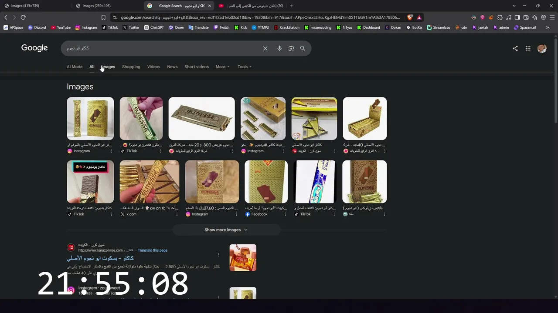Switch to the News search tab
Viewport: 558px width, 313px height.
pos(172,67)
